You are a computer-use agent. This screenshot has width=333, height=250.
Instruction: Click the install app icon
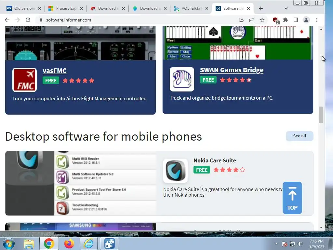[241, 20]
